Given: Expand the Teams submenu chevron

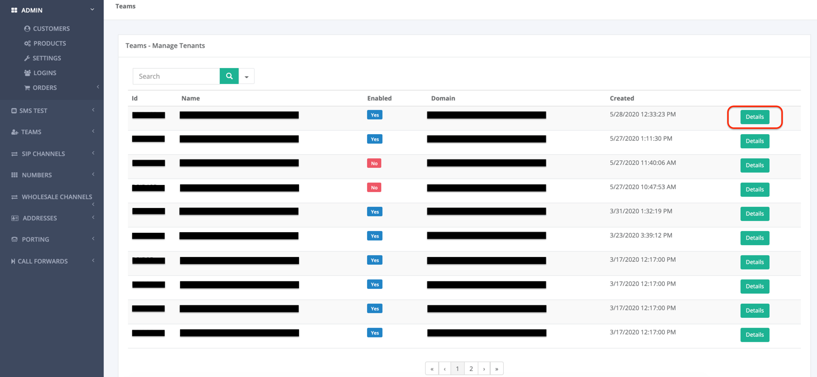Looking at the screenshot, I should (x=94, y=131).
